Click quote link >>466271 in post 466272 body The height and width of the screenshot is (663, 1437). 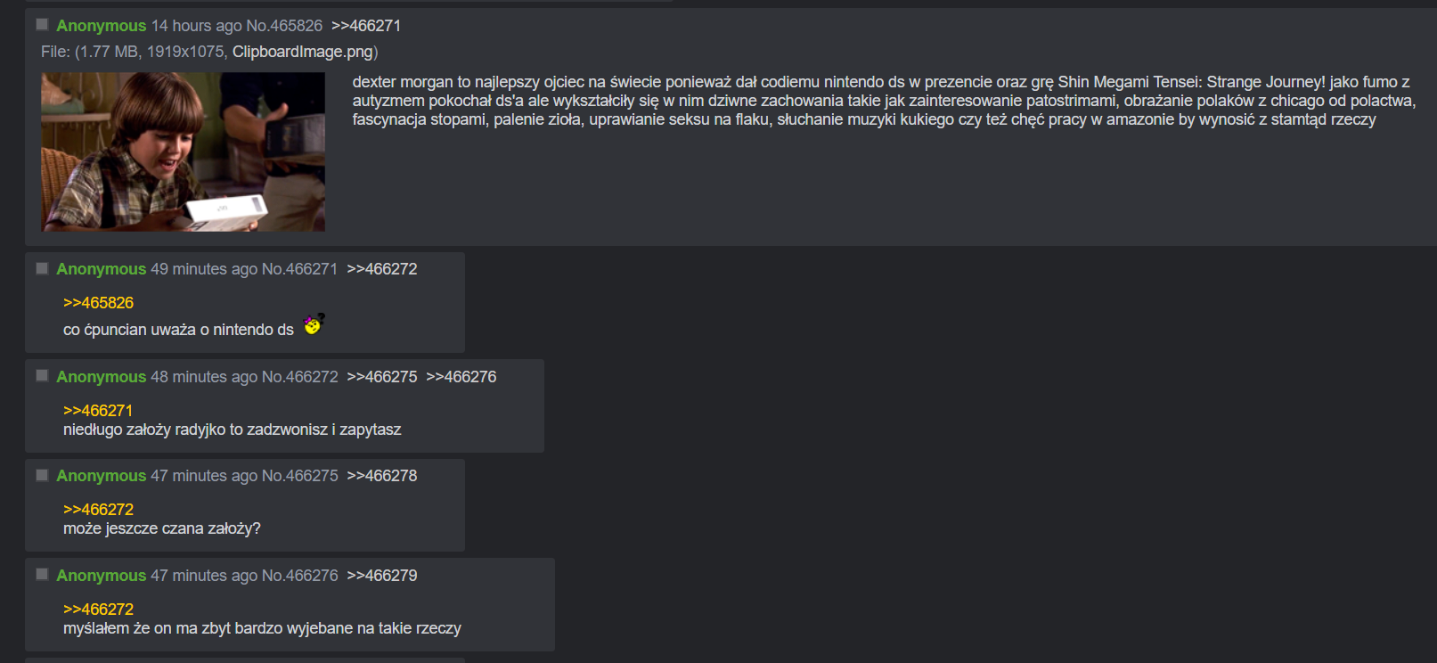point(98,411)
